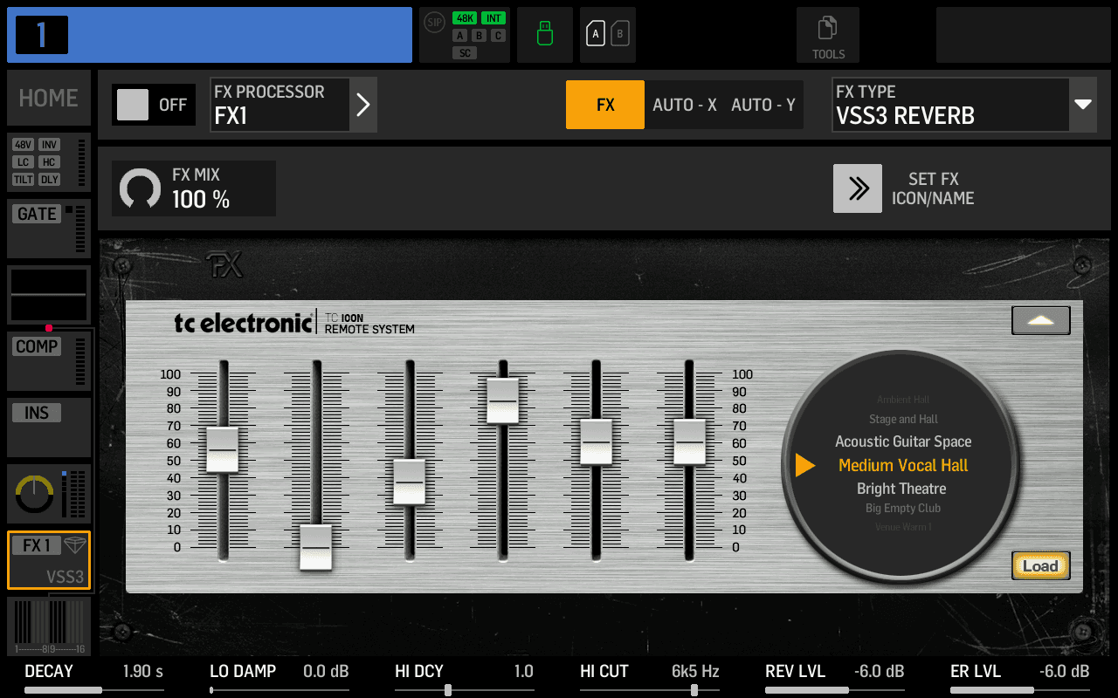Viewport: 1118px width, 698px height.
Task: Click the second fader handle for LO DAMP
Action: click(x=315, y=548)
